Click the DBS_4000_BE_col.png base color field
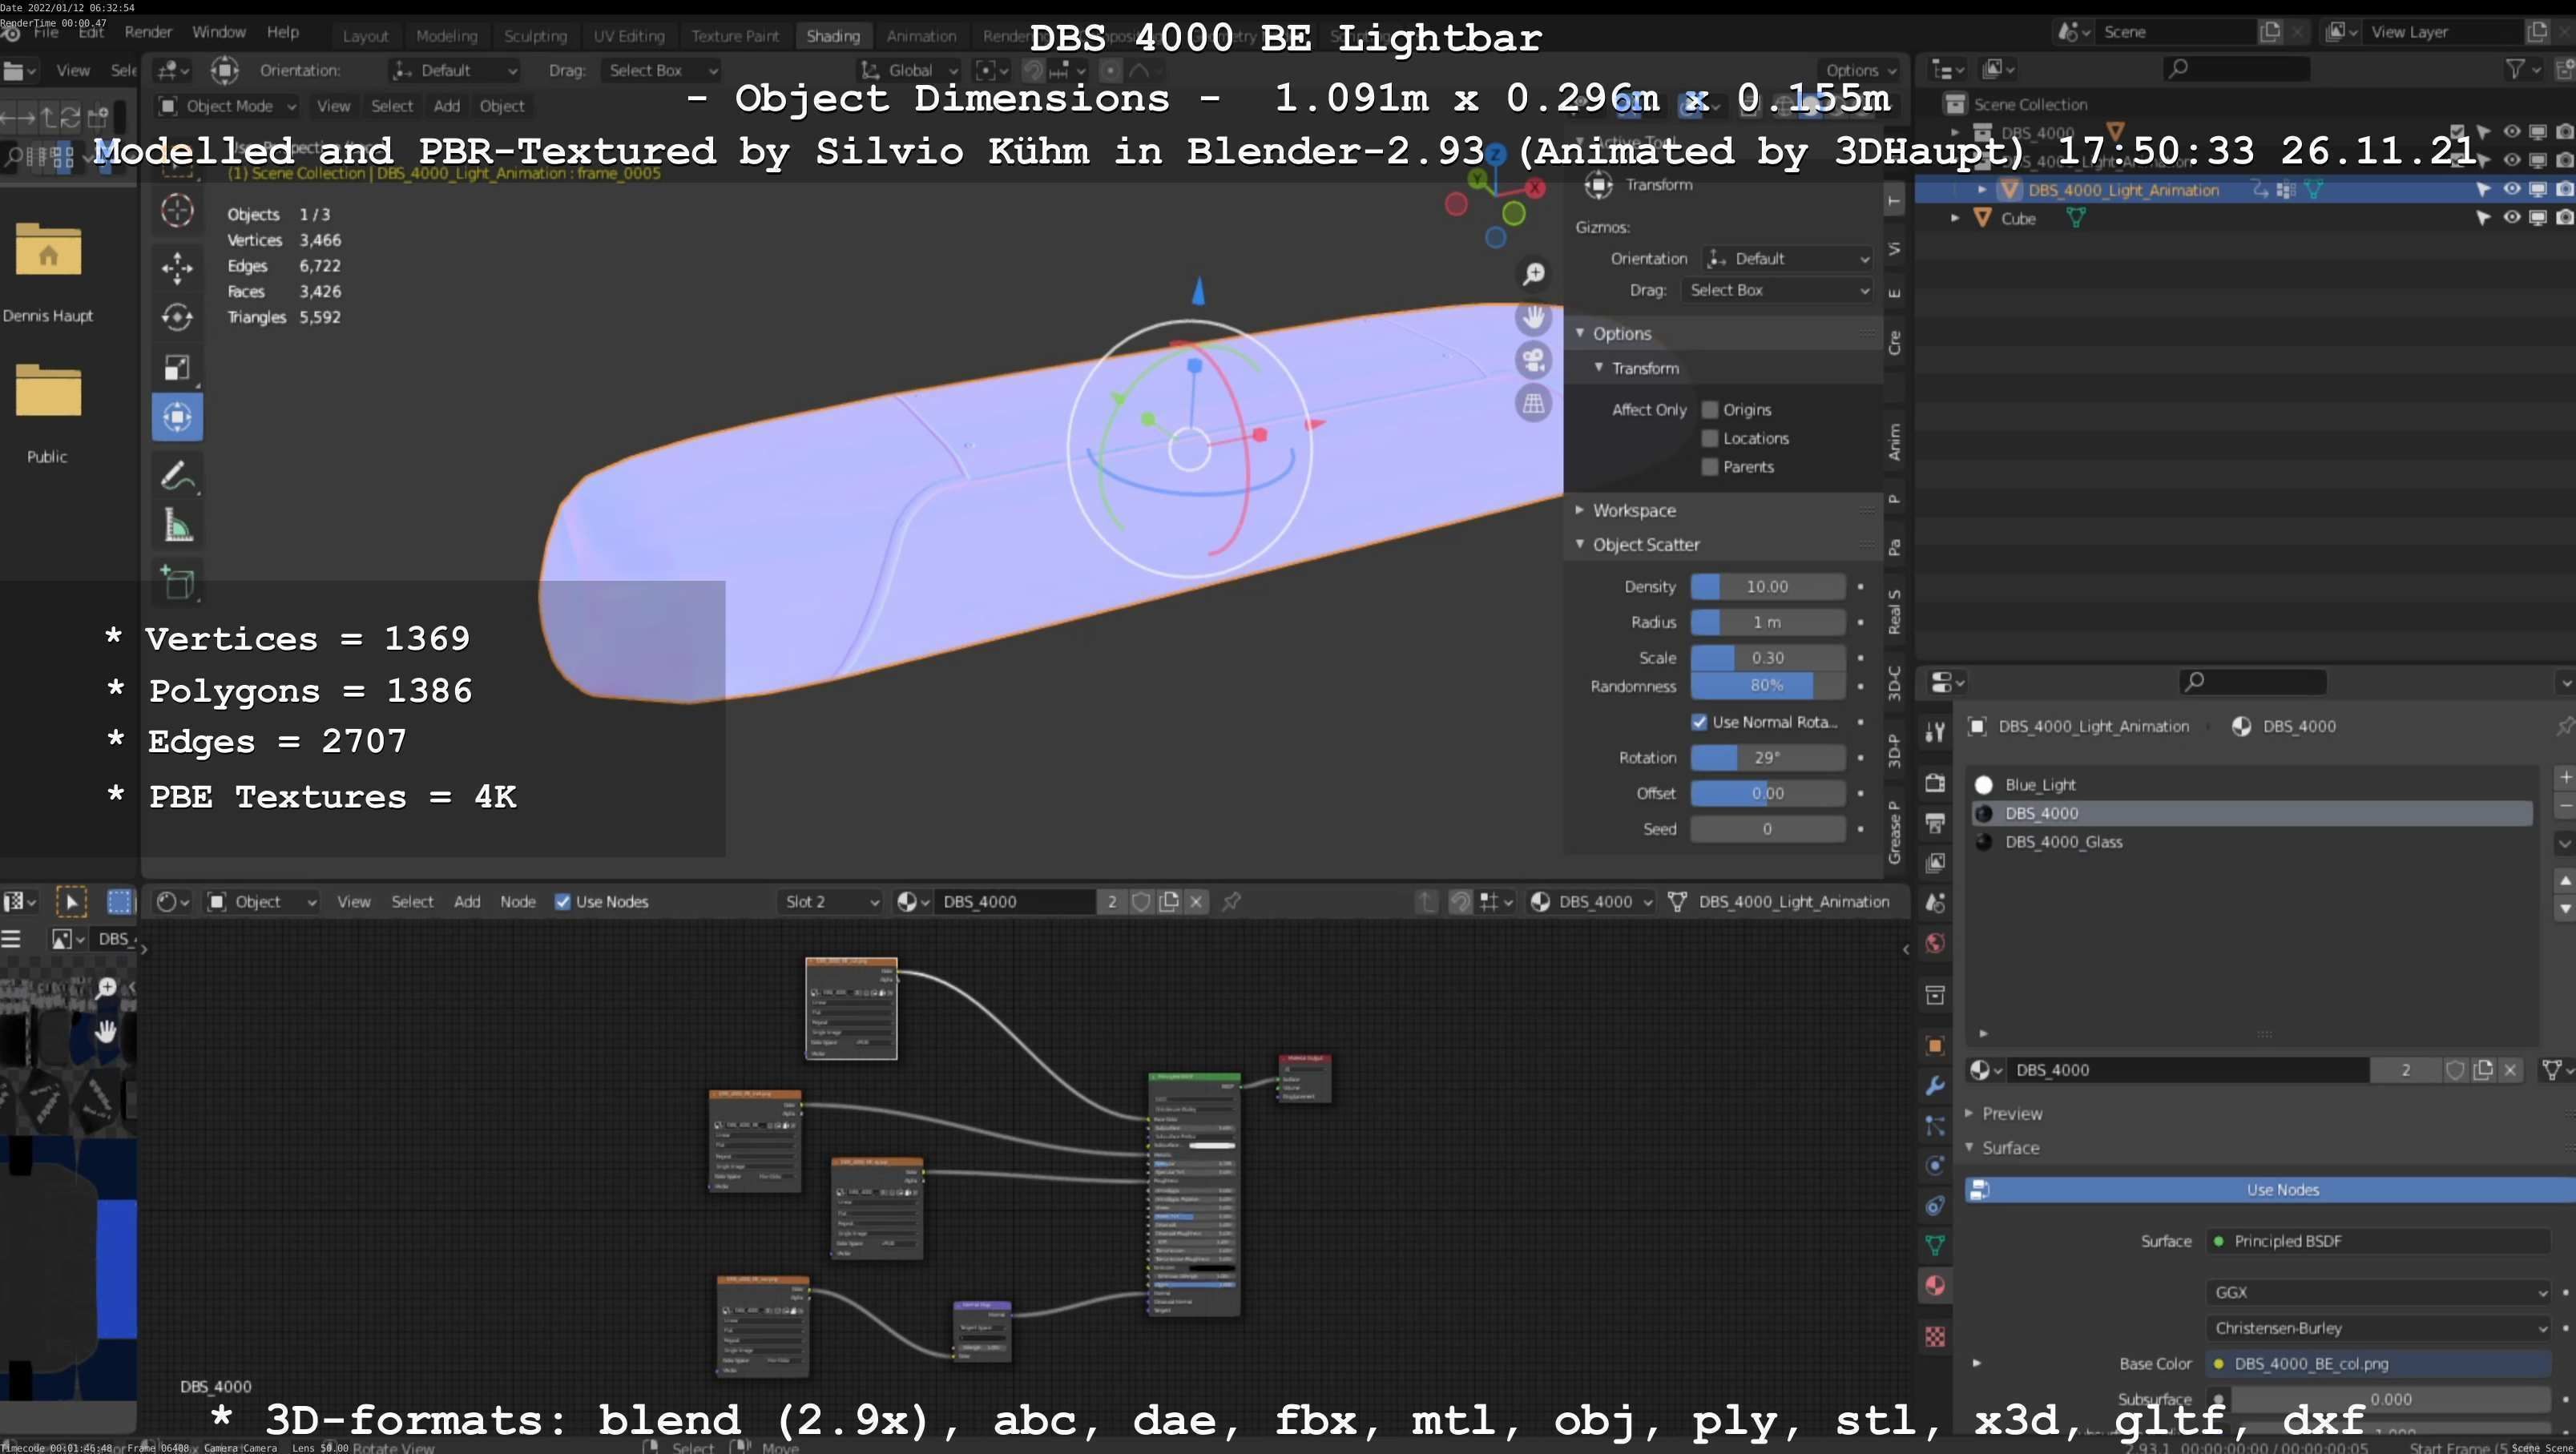The image size is (2576, 1454). pos(2378,1364)
